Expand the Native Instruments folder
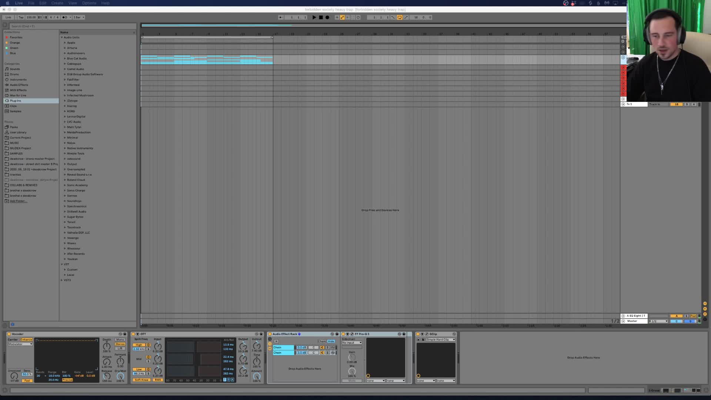The width and height of the screenshot is (711, 400). 65,148
